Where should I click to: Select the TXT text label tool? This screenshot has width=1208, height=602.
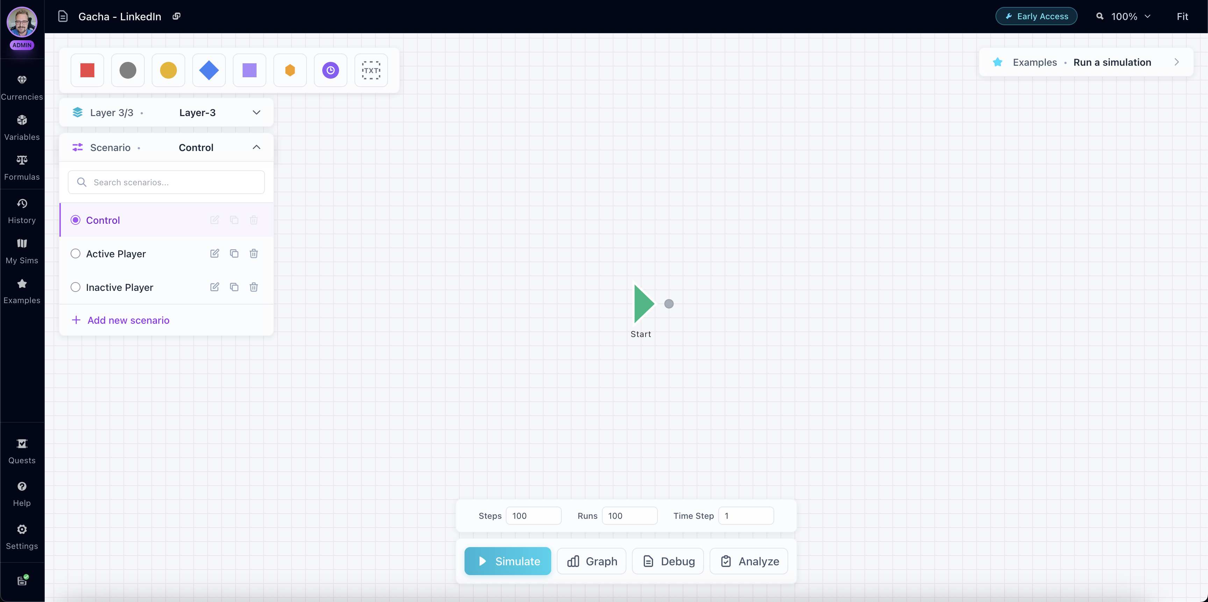[x=371, y=70]
